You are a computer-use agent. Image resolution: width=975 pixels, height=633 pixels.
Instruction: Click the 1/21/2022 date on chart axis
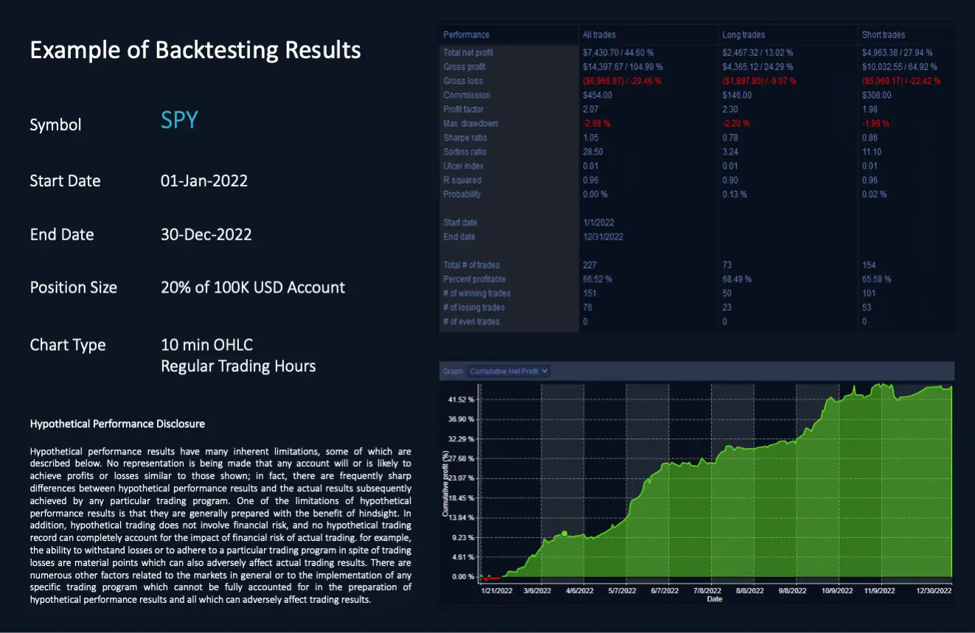(x=496, y=590)
